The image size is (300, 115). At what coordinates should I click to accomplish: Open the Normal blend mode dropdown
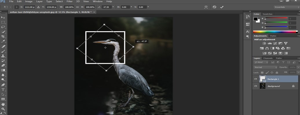(266, 67)
